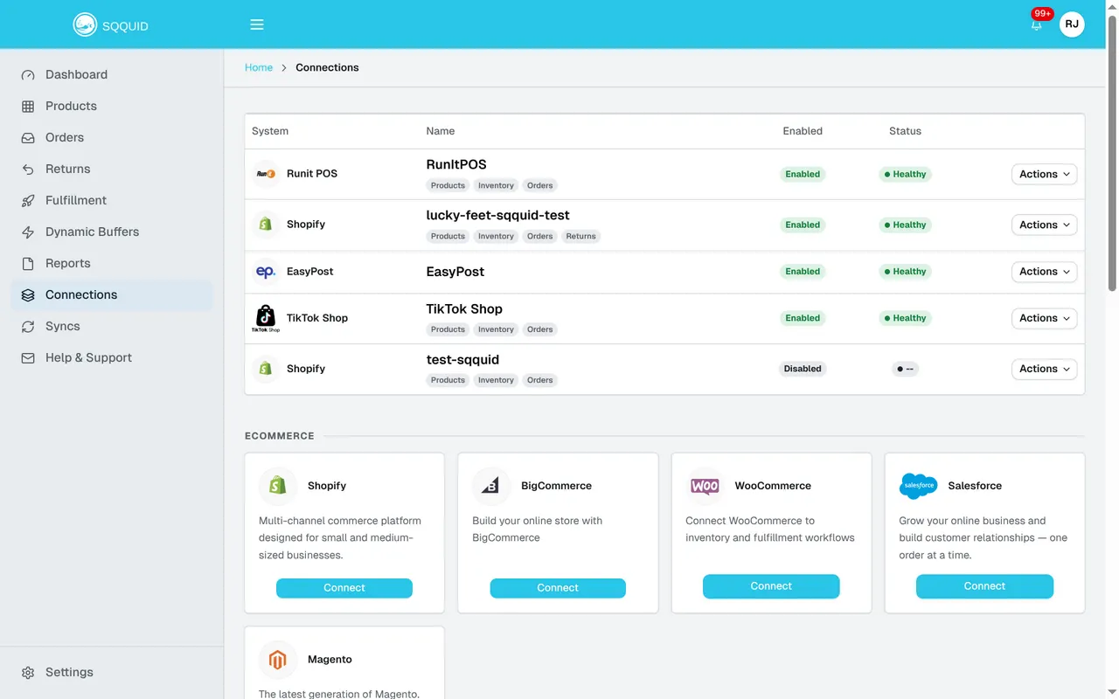
Task: Click the Dashboard gauge icon
Action: click(28, 75)
